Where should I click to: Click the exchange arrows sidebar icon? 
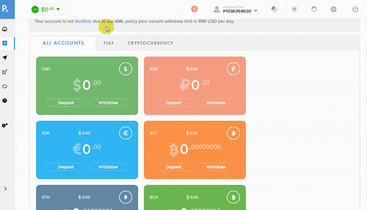5,86
